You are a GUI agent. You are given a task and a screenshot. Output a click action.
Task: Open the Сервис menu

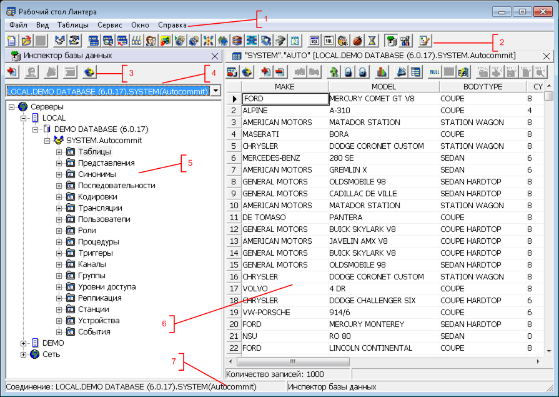(110, 25)
